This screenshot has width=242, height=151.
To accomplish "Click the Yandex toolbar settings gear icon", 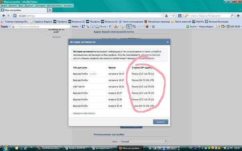I will pos(153,26).
